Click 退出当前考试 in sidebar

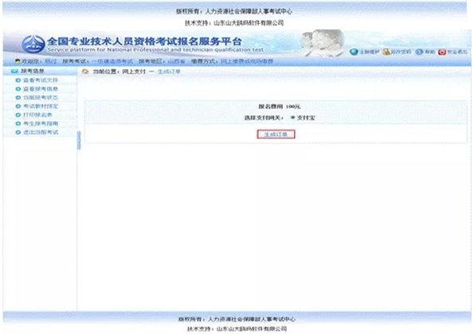point(41,132)
